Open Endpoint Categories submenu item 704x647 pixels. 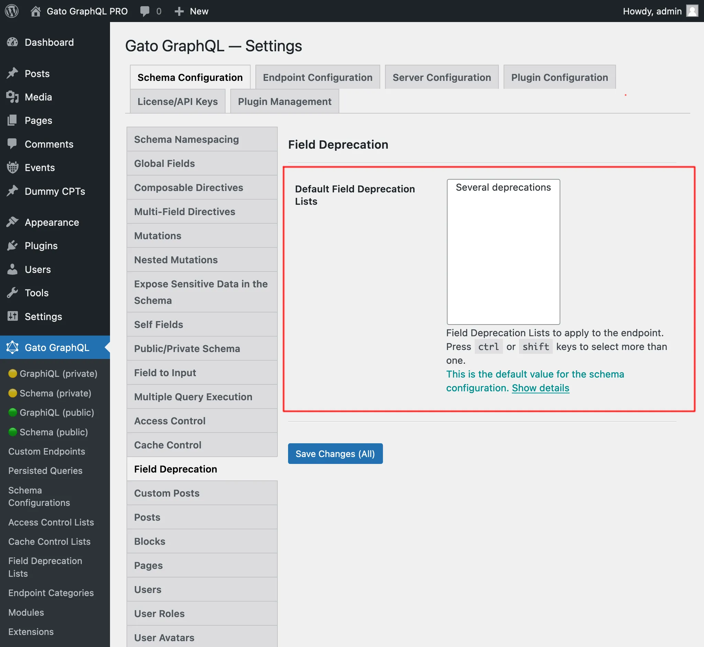click(51, 593)
